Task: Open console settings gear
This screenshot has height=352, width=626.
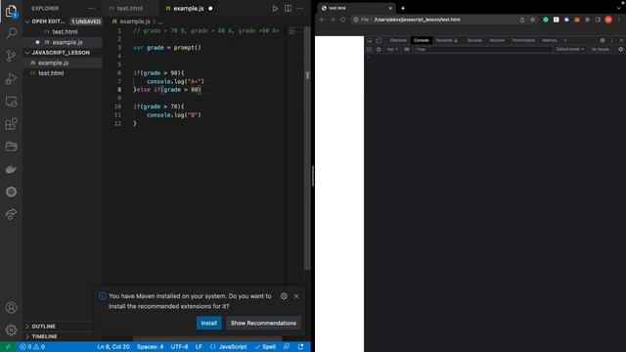Action: (x=620, y=50)
